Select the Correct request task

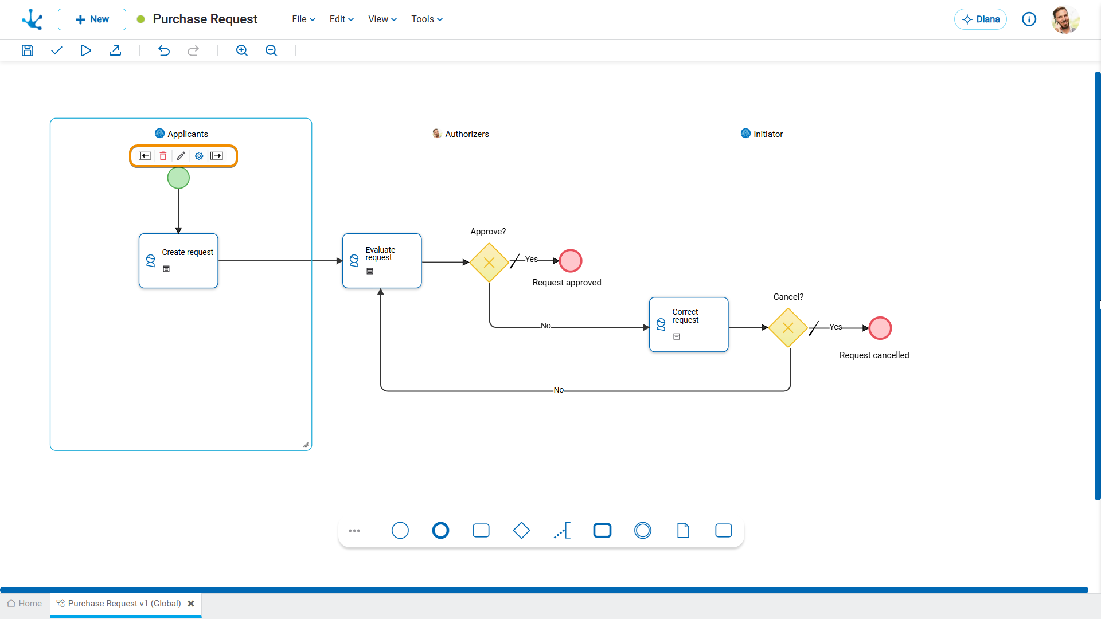(x=689, y=324)
